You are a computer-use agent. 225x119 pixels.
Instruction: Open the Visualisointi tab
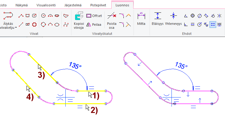(x=46, y=5)
